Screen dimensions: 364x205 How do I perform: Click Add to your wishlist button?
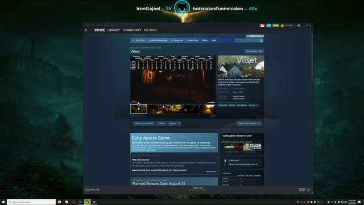144,124
